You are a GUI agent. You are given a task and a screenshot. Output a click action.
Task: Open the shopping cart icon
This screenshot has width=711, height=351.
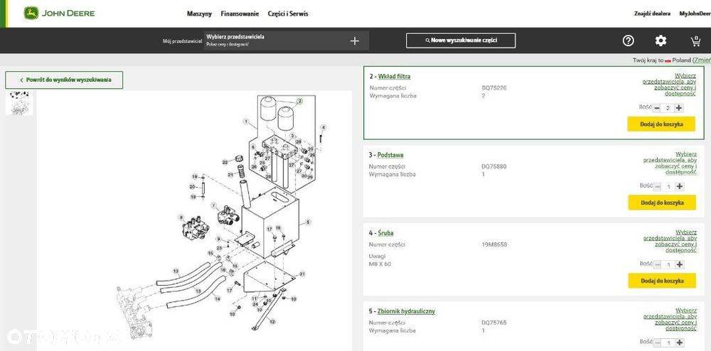[x=695, y=41]
